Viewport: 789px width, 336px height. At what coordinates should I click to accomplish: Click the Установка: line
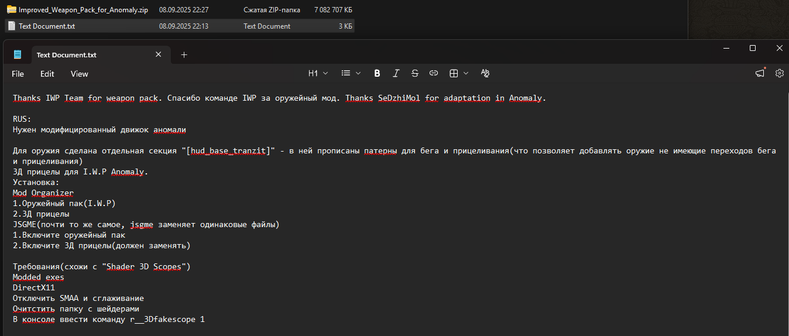[x=36, y=182]
